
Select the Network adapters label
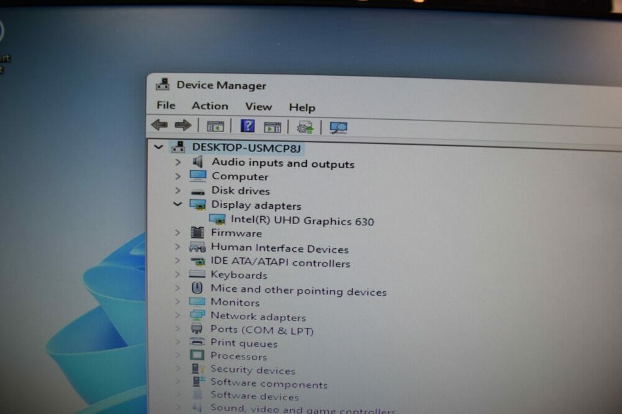click(258, 316)
